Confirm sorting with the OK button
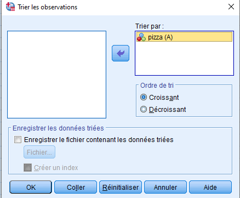This screenshot has width=240, height=198. [x=31, y=187]
